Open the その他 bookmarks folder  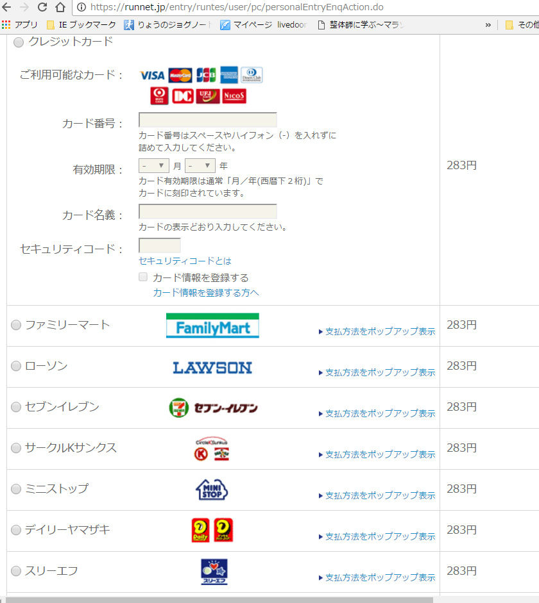pos(522,25)
